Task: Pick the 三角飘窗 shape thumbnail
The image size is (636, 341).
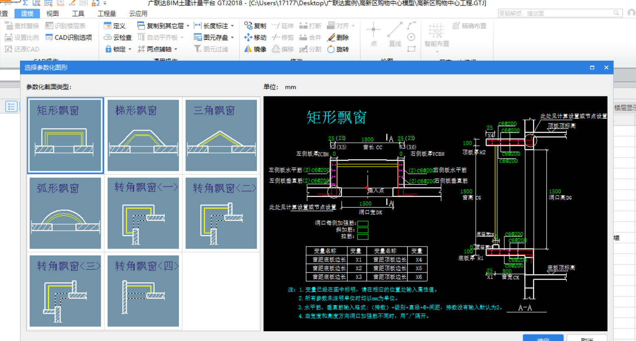Action: 221,136
